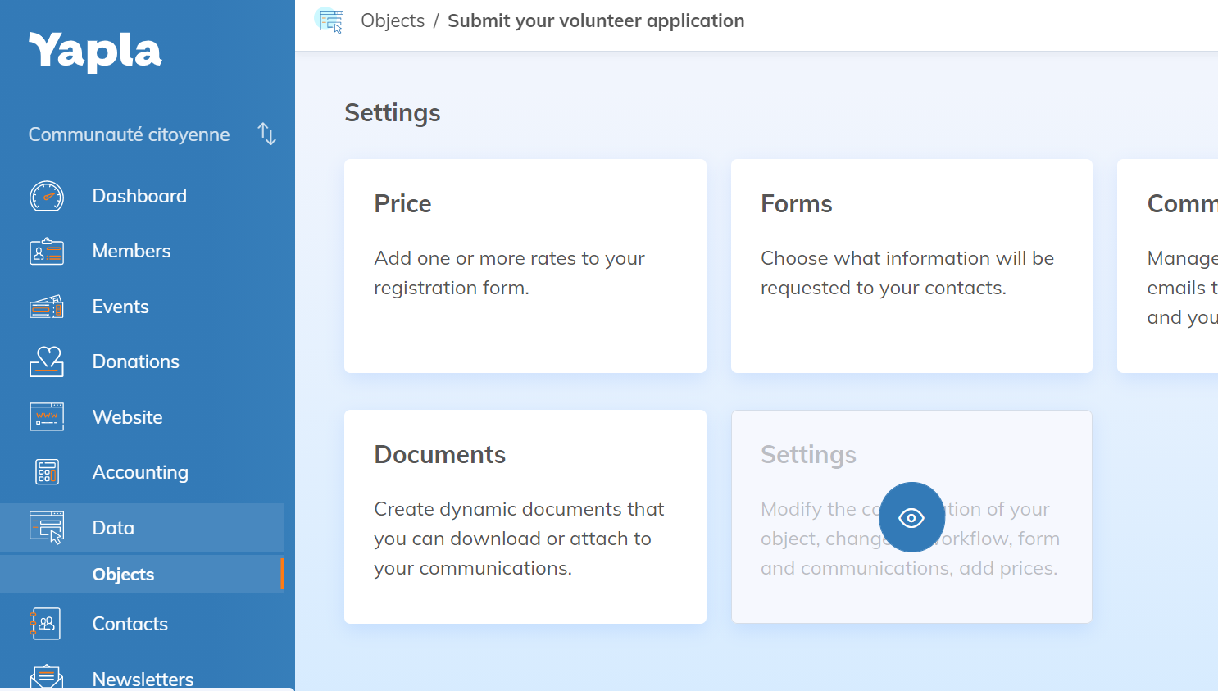Screen dimensions: 1218x691
Task: Click the Donations heart icon
Action: coord(47,361)
